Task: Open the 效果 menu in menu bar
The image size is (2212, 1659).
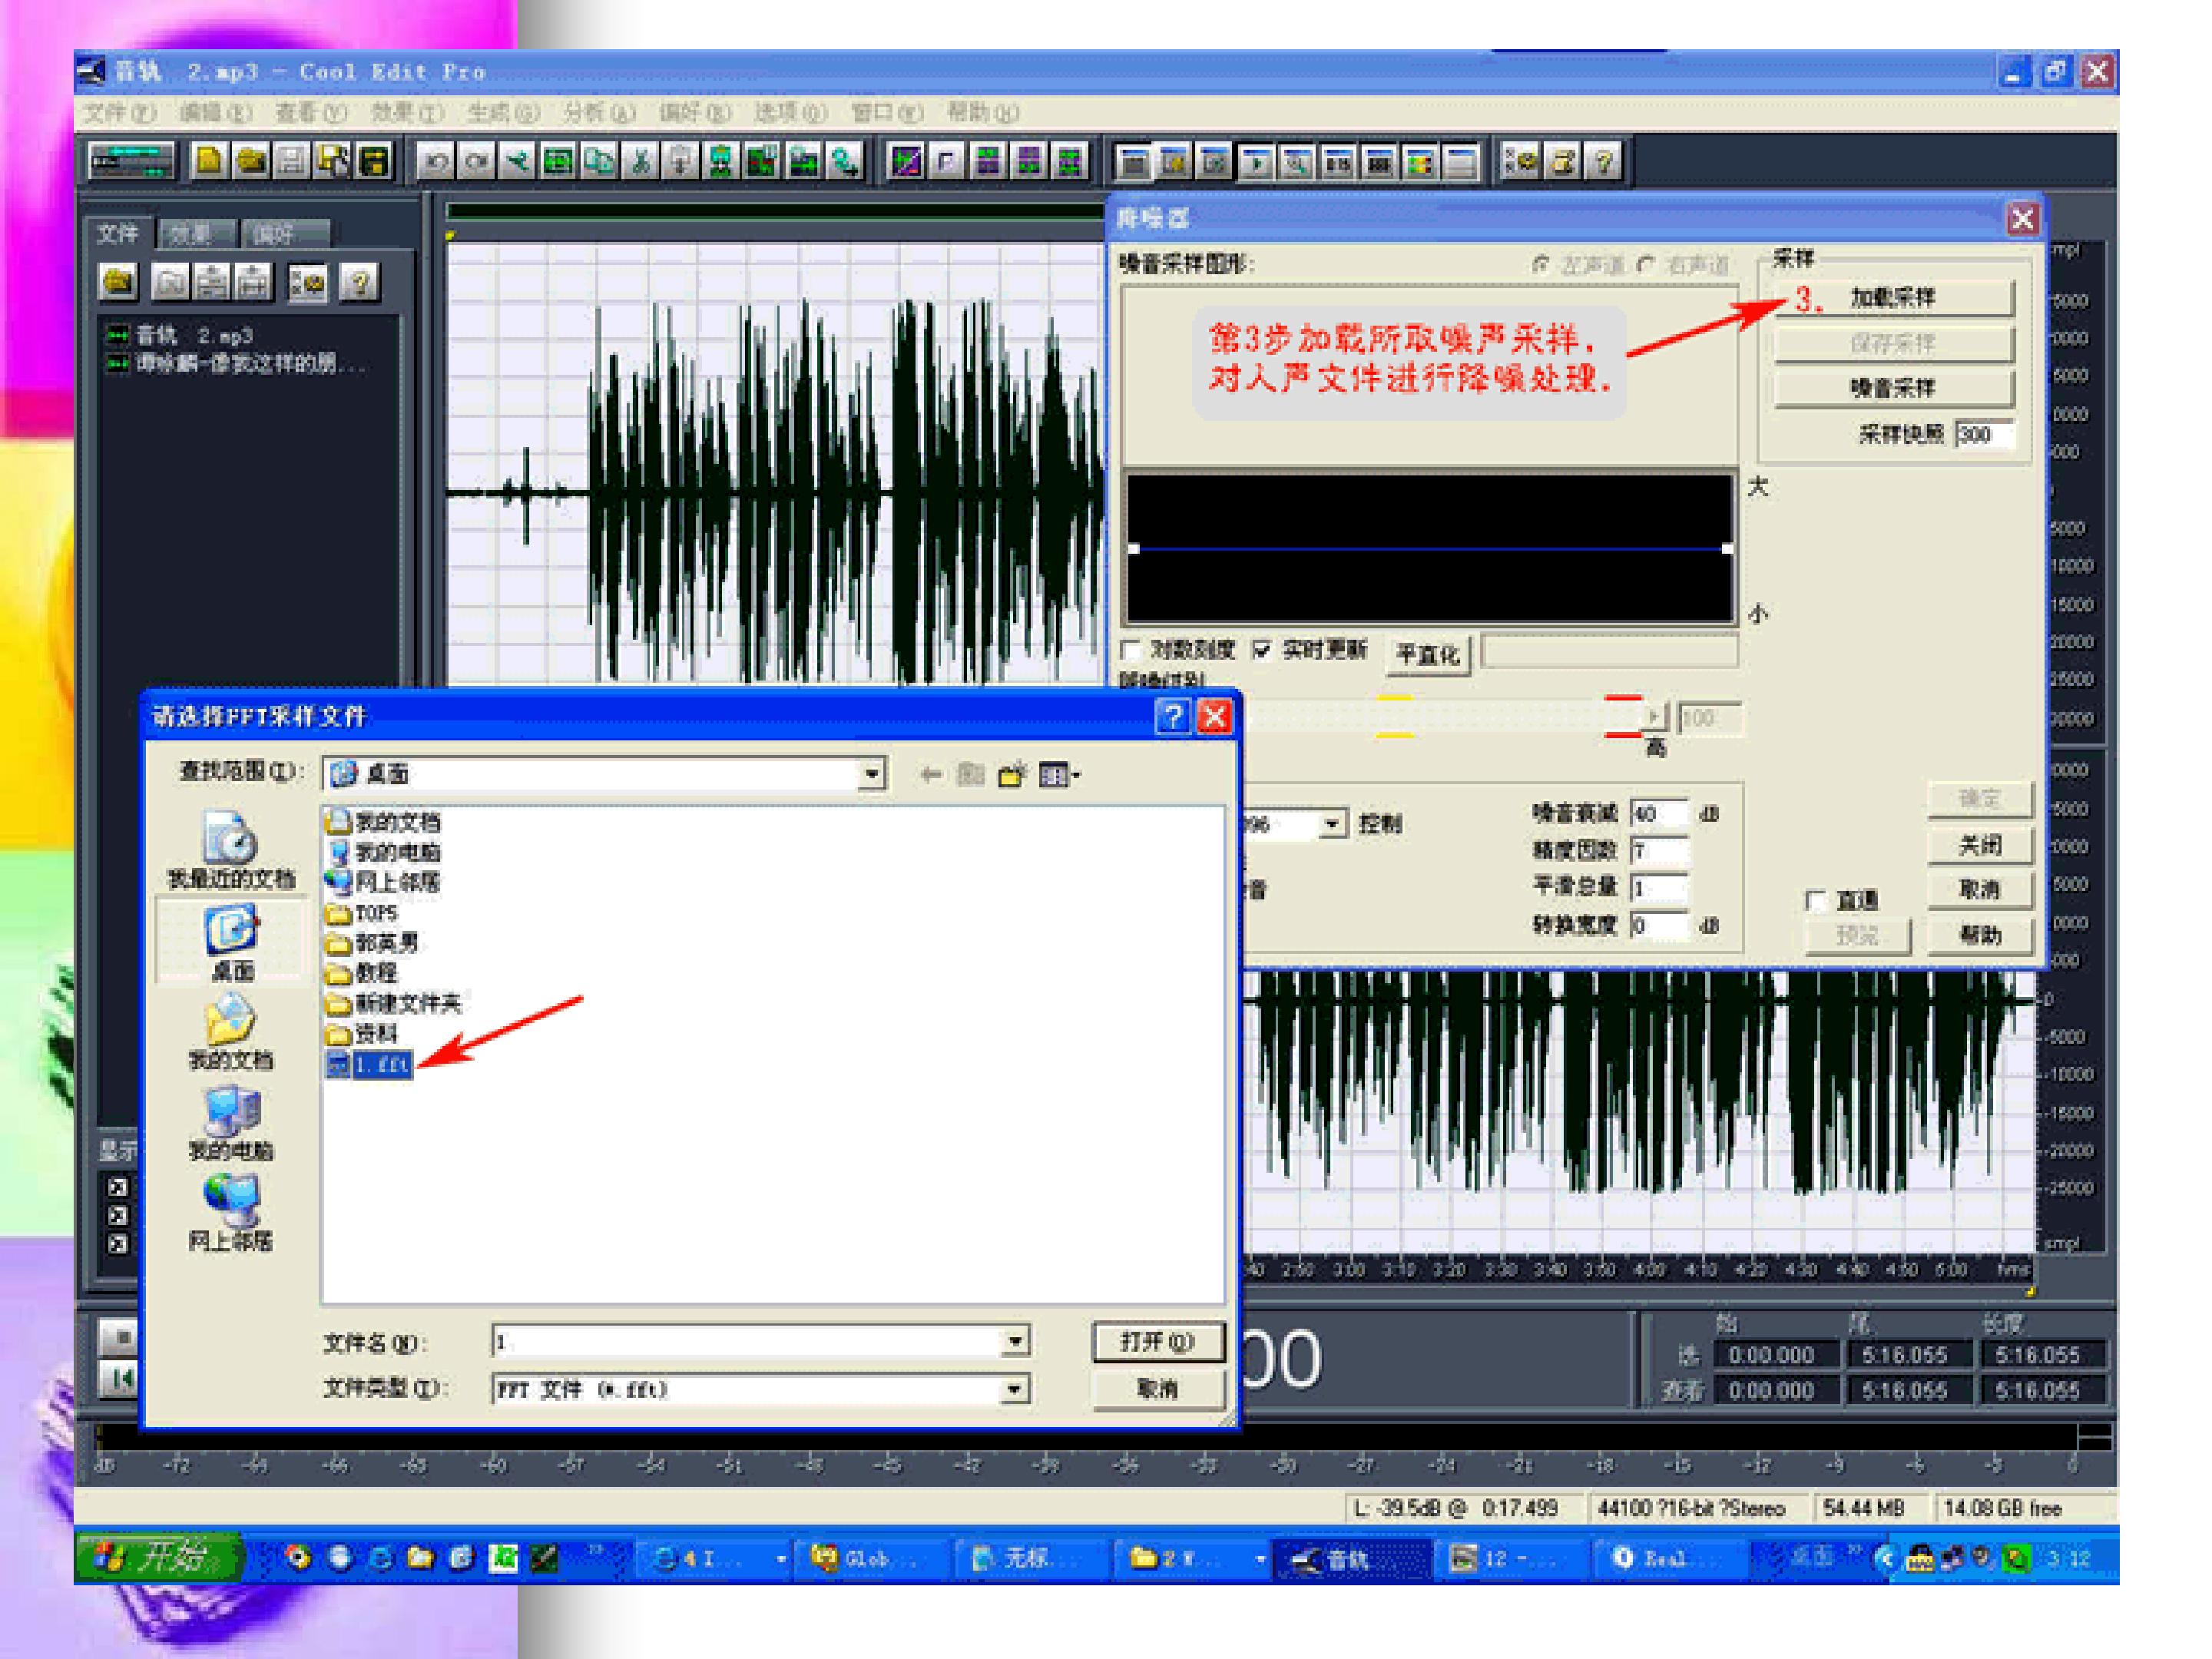Action: pos(406,112)
